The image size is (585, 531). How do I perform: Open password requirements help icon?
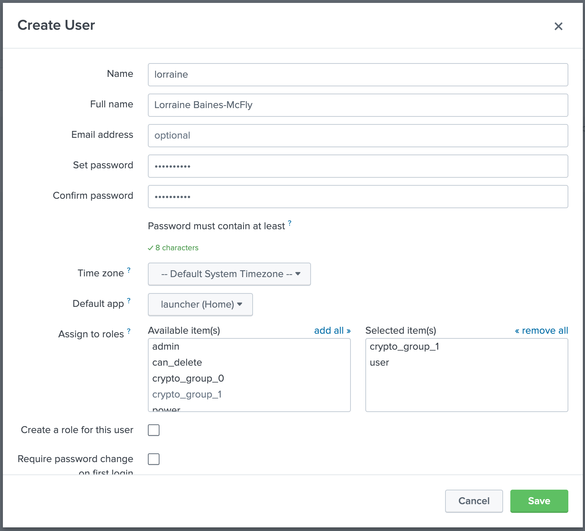click(x=290, y=223)
